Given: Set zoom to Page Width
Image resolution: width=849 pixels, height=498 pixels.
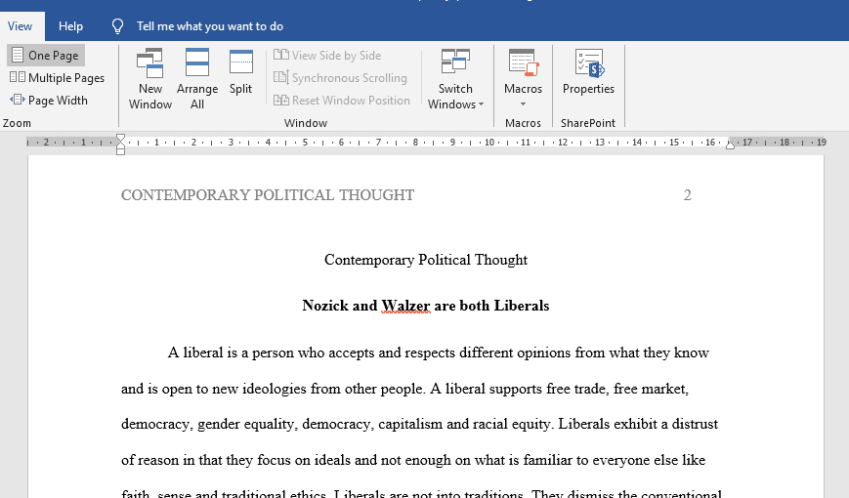Looking at the screenshot, I should tap(49, 101).
